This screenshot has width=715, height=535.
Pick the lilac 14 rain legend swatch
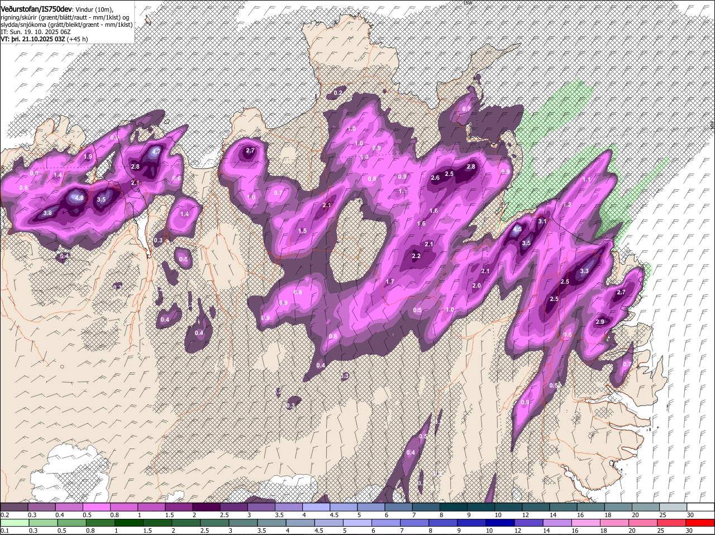pyautogui.click(x=558, y=523)
